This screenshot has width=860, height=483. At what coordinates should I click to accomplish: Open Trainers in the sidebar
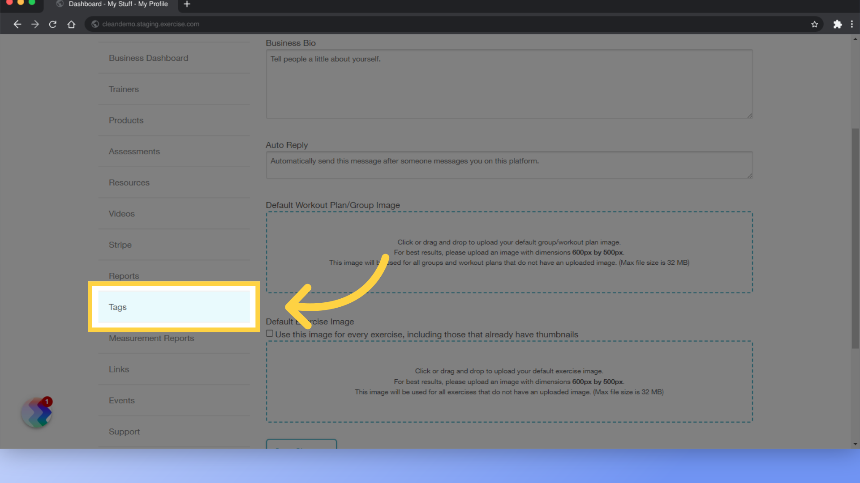[174, 89]
